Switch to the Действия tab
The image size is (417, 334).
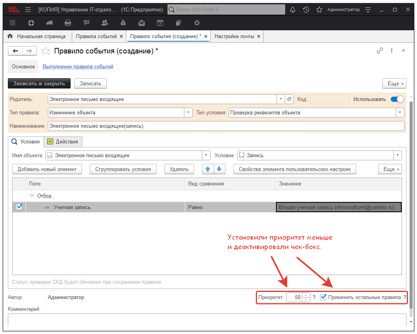(x=63, y=141)
